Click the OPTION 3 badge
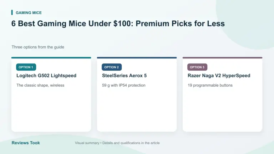Viewport: 274px width, 154px height. 197,67
